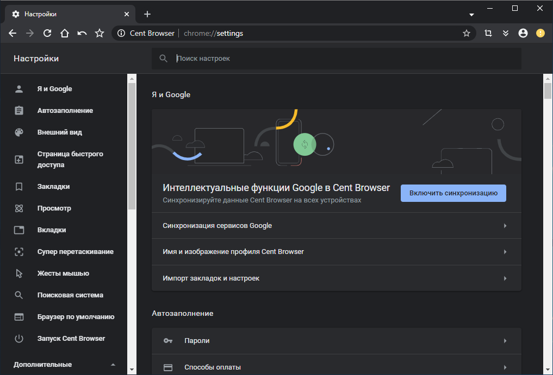The image size is (553, 375).
Task: Open tab list dropdown arrow in title bar
Action: tap(471, 15)
